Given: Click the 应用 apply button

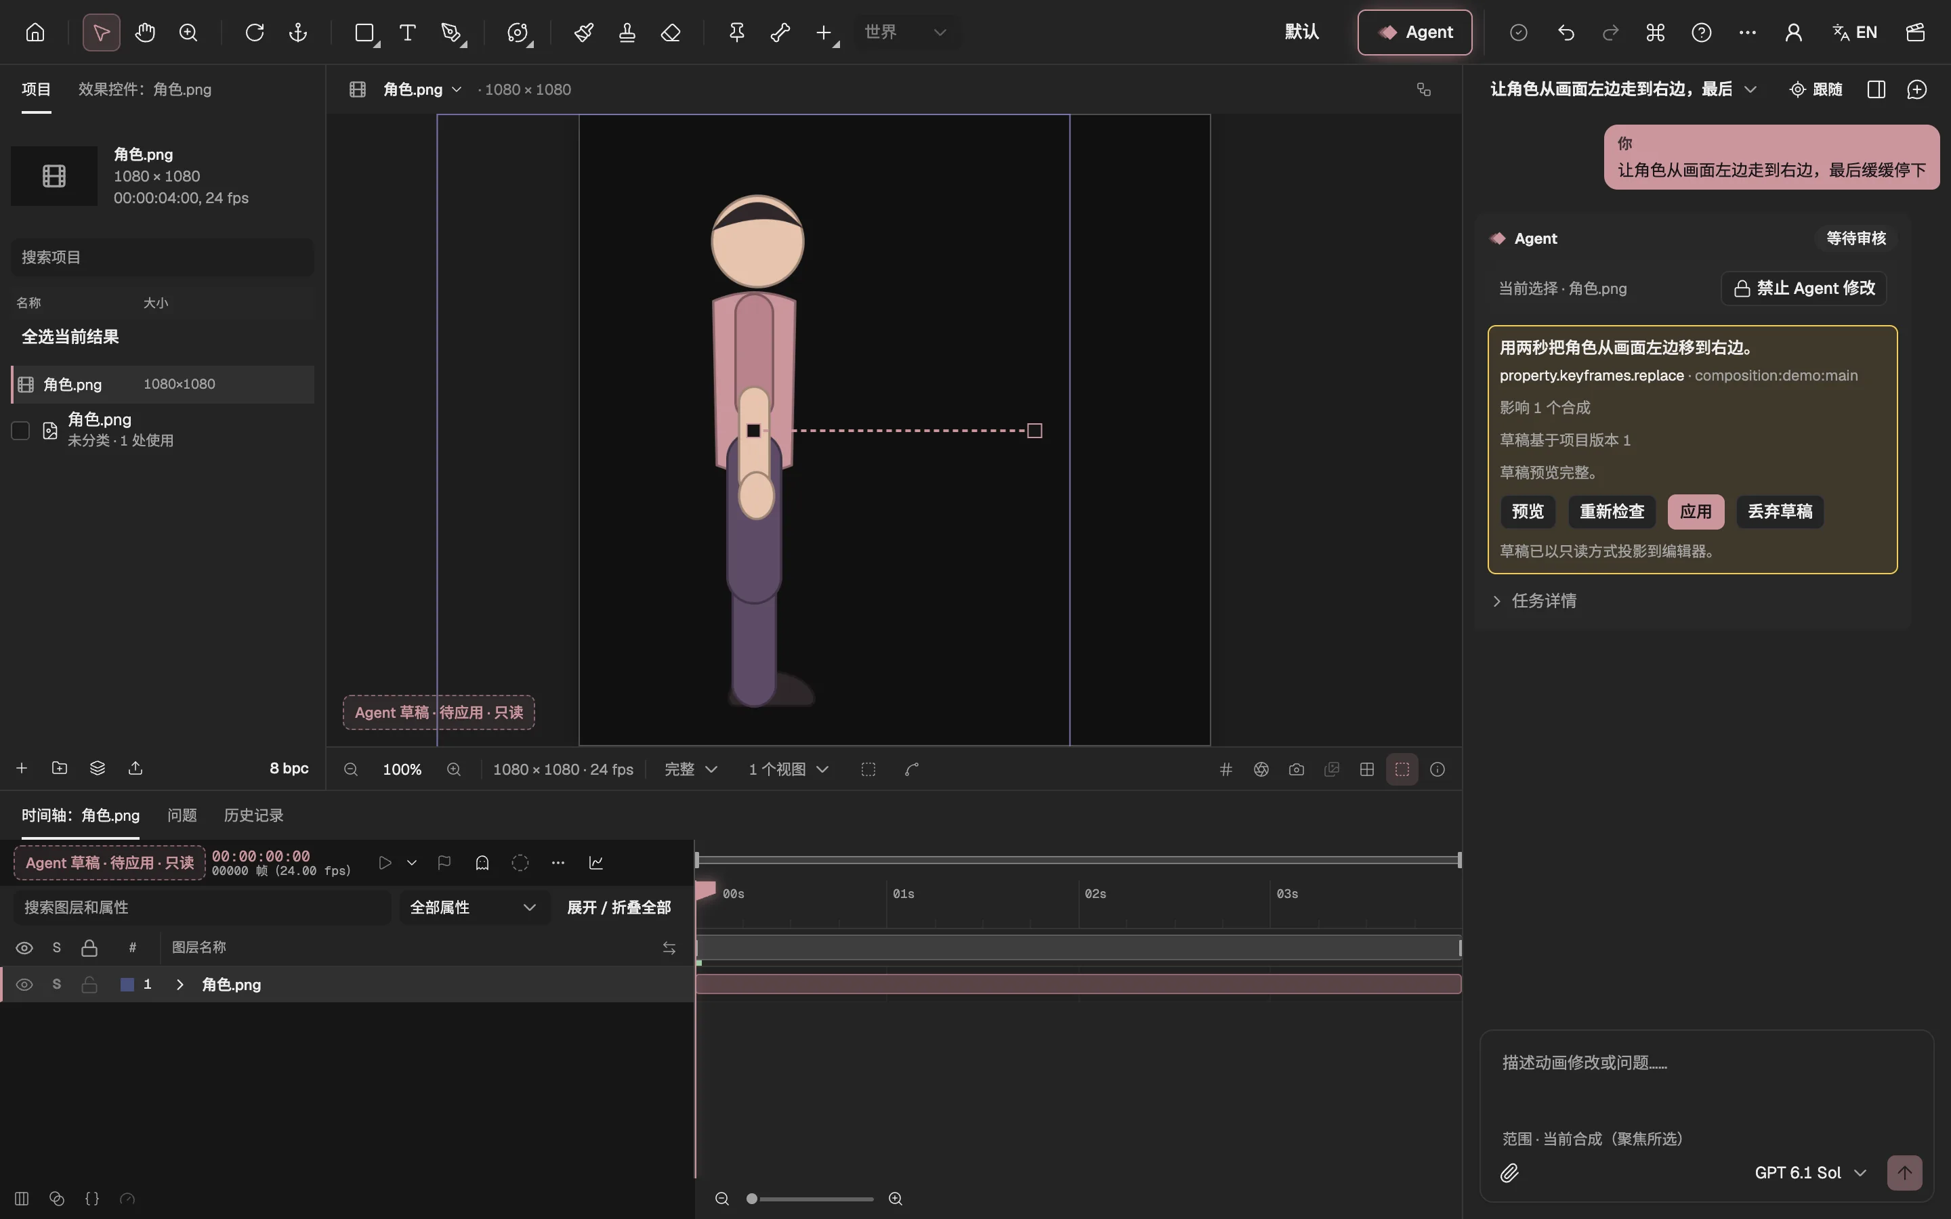Looking at the screenshot, I should (1696, 512).
